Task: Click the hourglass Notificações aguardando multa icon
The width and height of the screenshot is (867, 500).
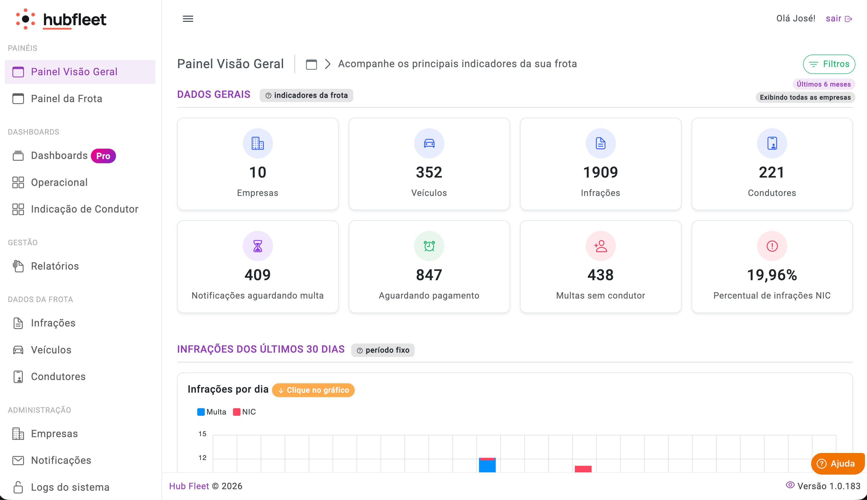Action: (x=258, y=246)
